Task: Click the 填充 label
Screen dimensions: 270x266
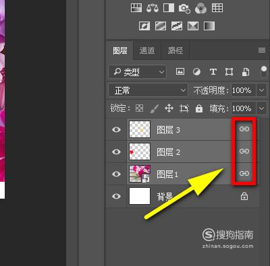Action: (219, 108)
